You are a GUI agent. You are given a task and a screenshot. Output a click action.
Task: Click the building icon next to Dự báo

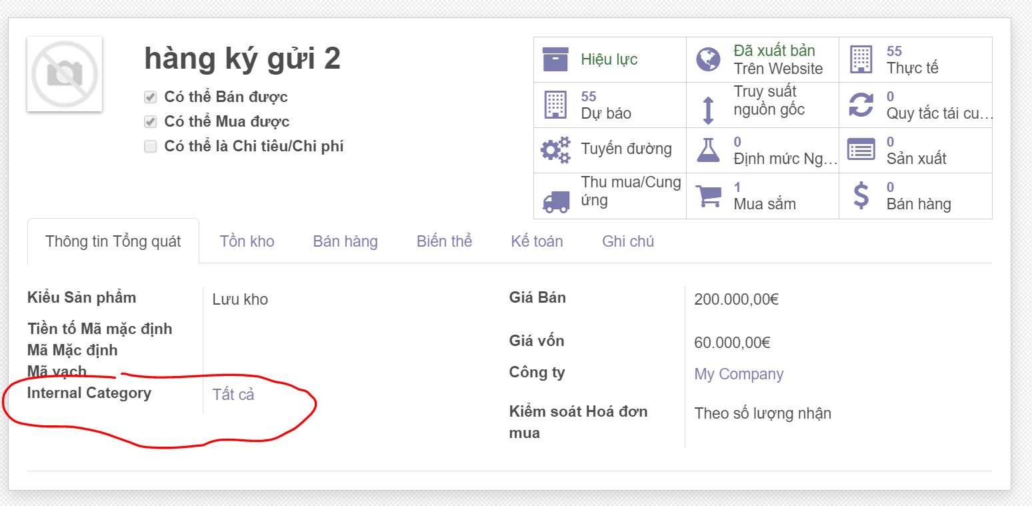point(555,105)
